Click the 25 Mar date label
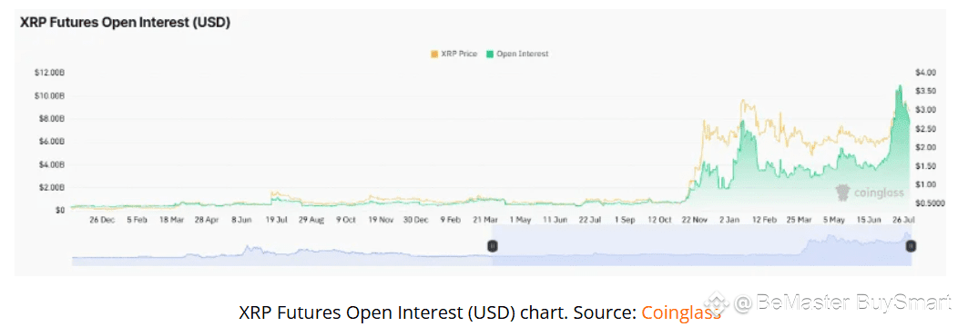Screen dimensions: 958x327 click(x=800, y=219)
